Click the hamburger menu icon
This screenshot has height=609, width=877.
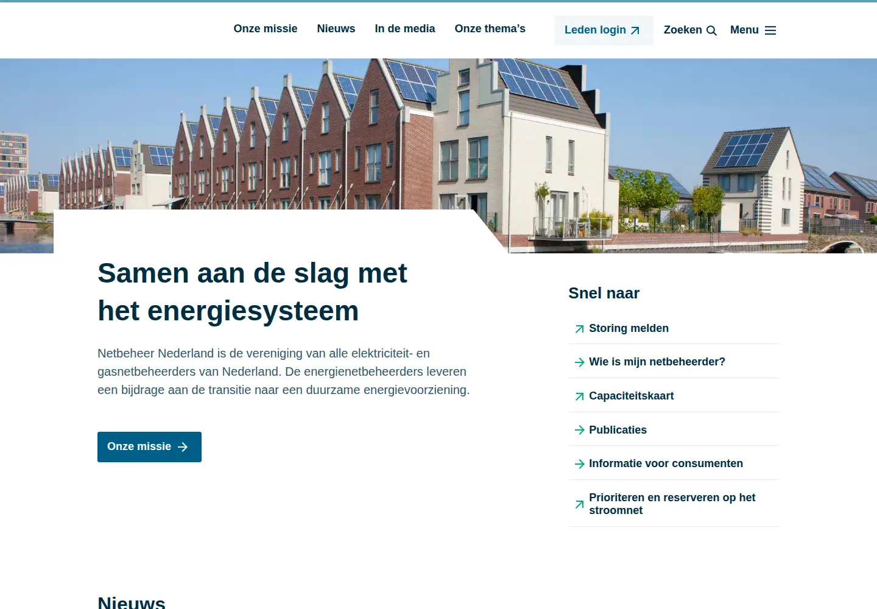770,30
